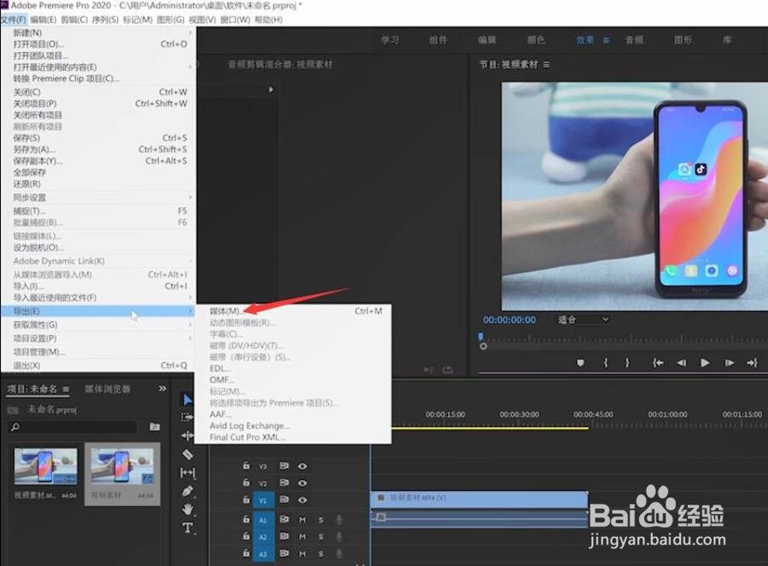Open the 适合 zoom level dropdown

coord(582,320)
